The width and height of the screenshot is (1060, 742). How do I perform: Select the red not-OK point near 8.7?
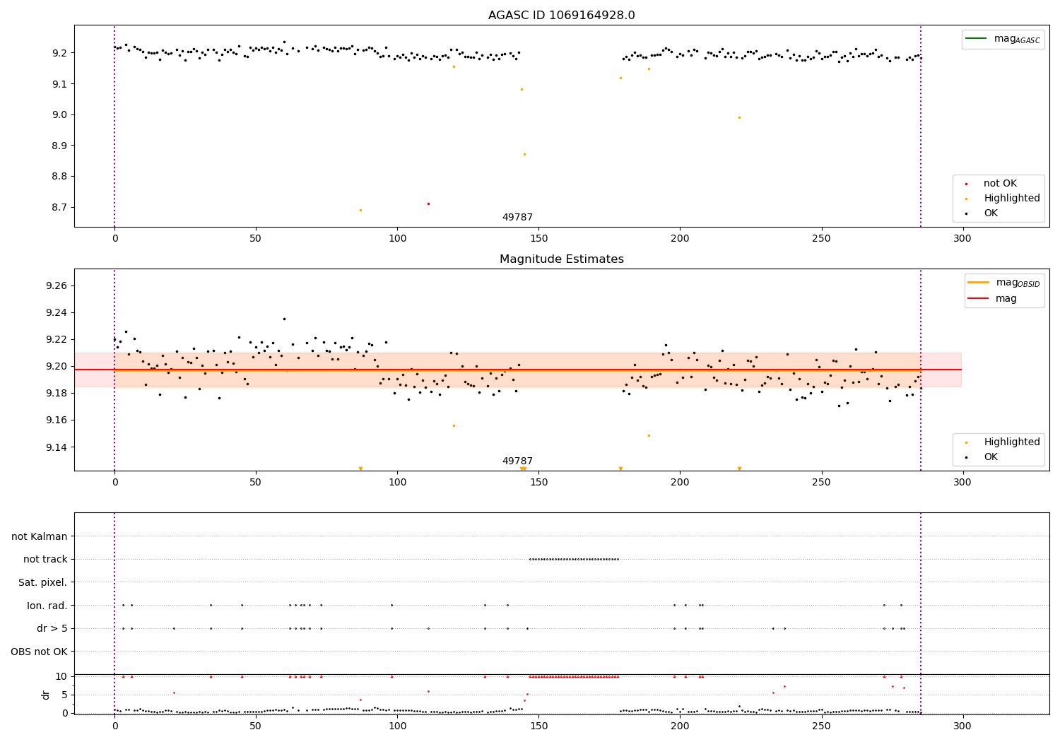pyautogui.click(x=428, y=204)
